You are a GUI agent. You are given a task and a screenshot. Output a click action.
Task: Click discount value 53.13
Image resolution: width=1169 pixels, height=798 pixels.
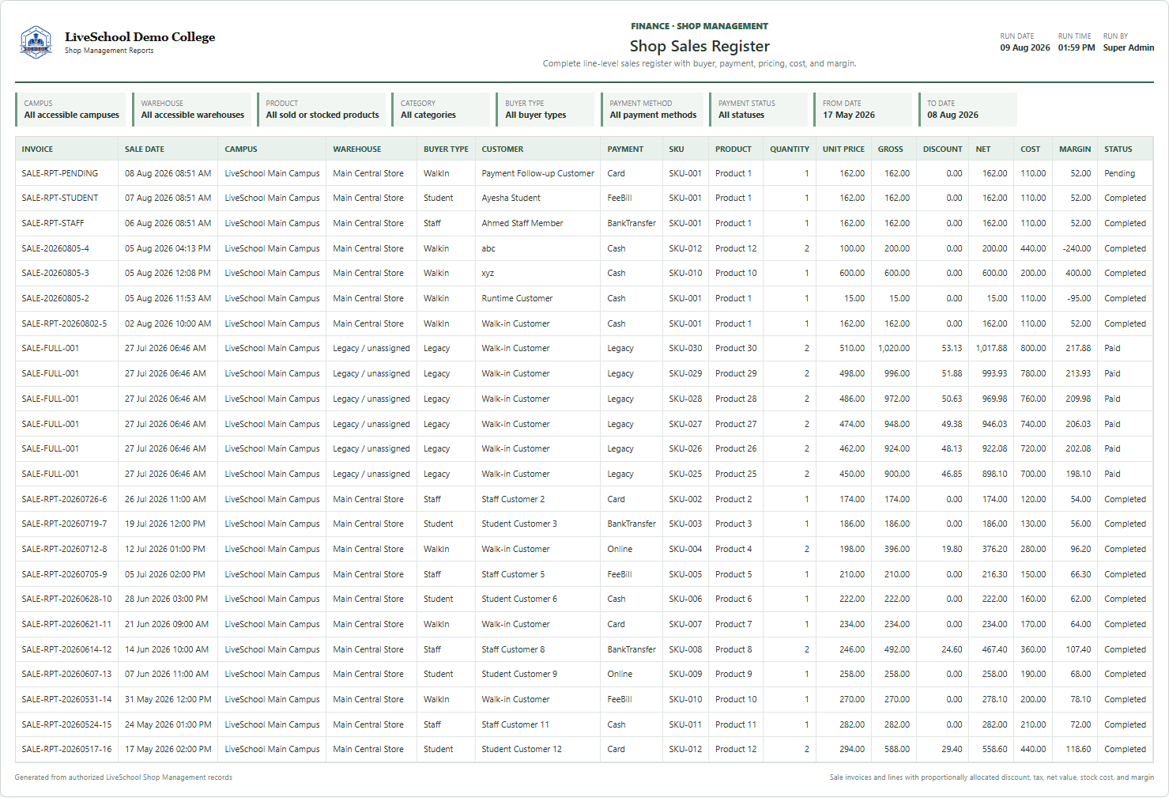point(952,348)
